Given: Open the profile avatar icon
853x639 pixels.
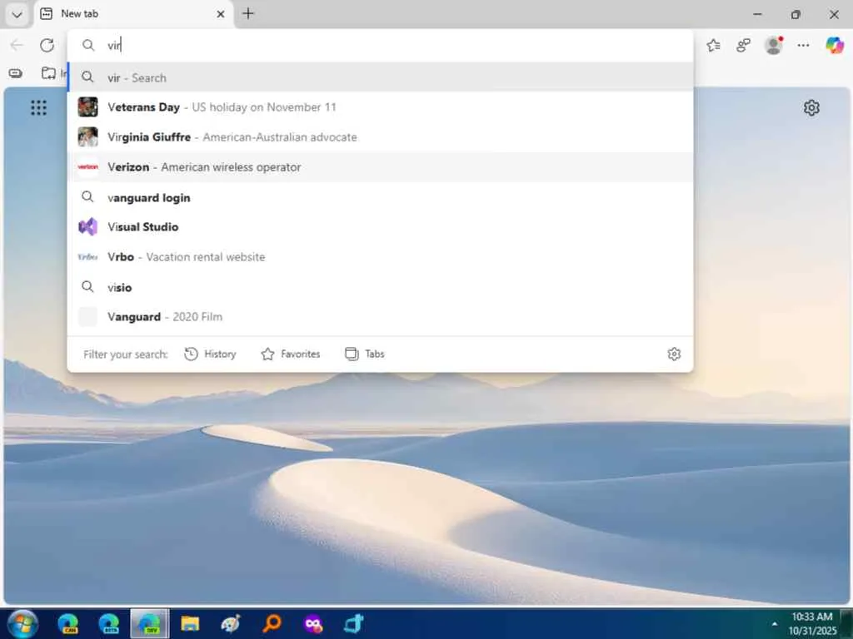Looking at the screenshot, I should pyautogui.click(x=773, y=45).
